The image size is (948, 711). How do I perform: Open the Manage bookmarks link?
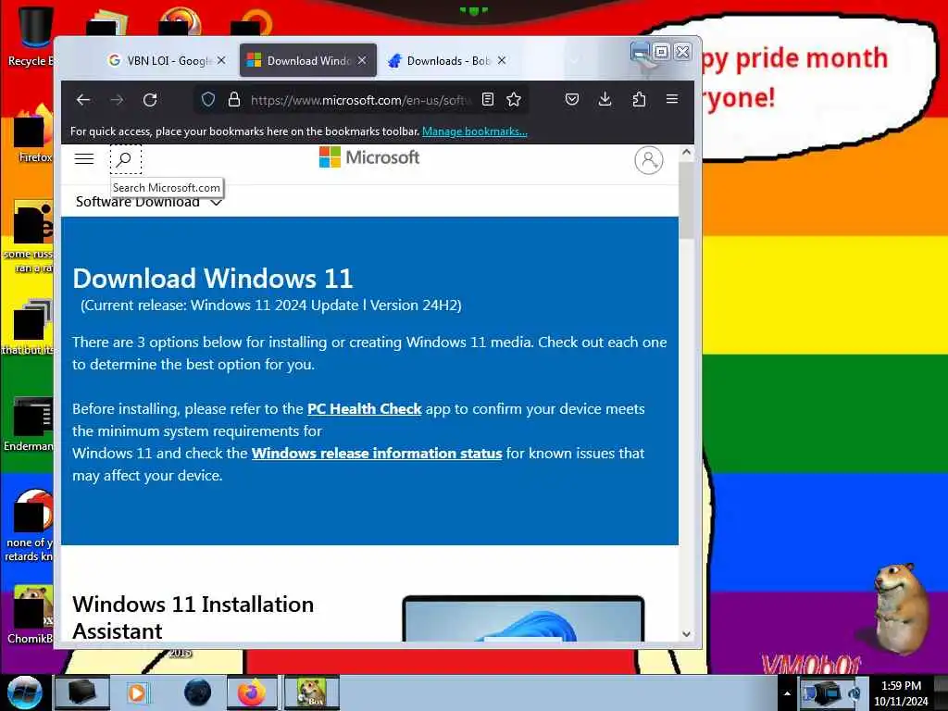[475, 131]
